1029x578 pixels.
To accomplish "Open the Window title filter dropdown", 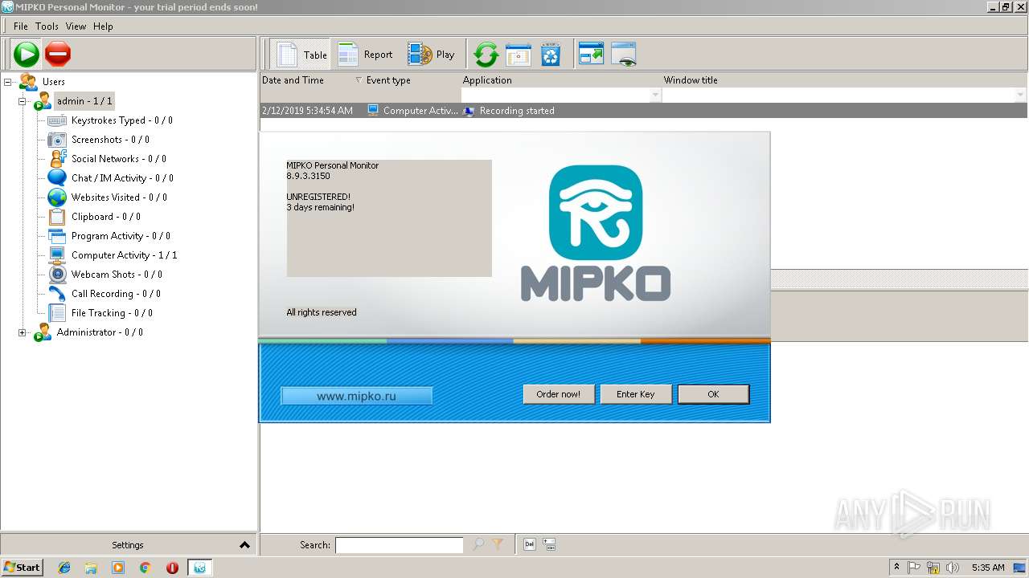I will tap(1021, 95).
